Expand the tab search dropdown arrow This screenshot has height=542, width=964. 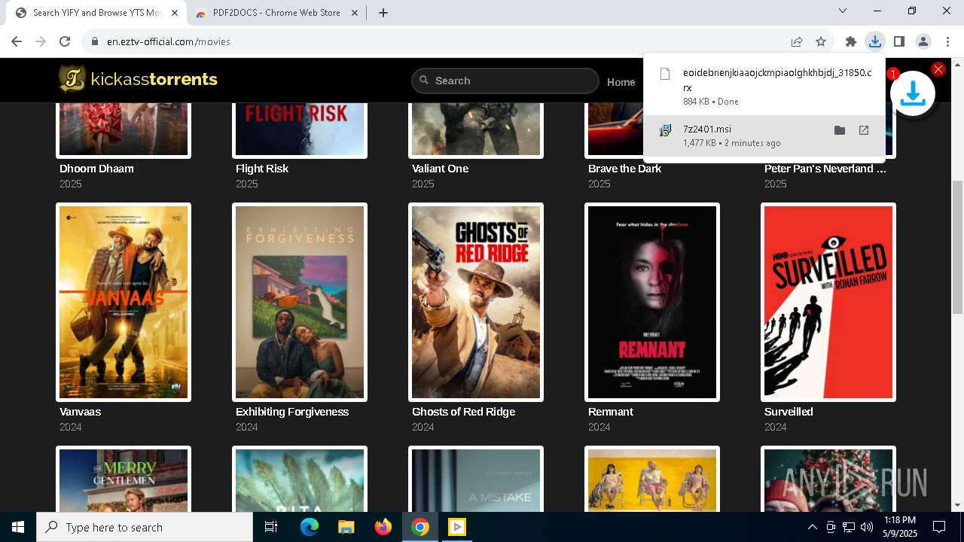[843, 11]
